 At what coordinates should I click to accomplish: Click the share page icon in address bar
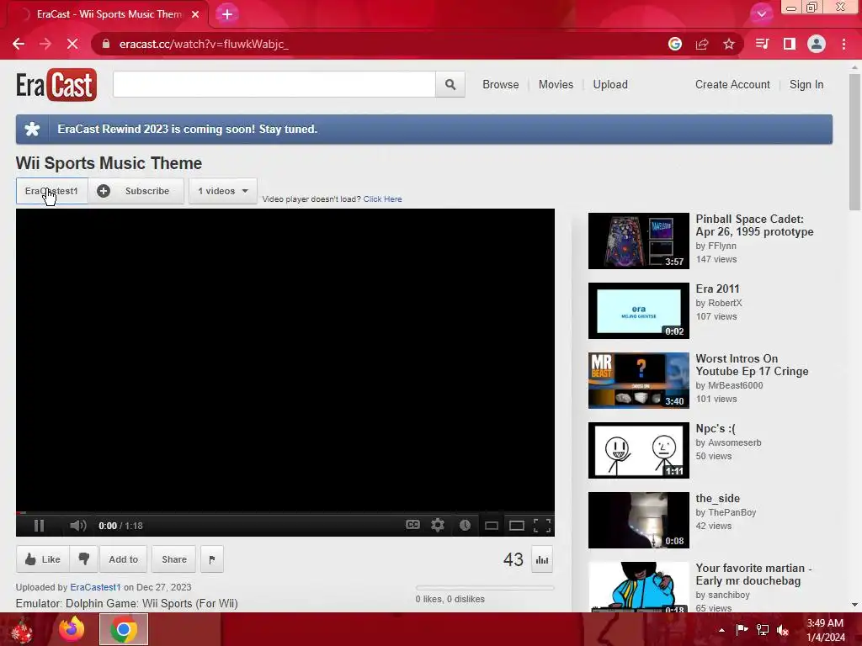coord(702,44)
